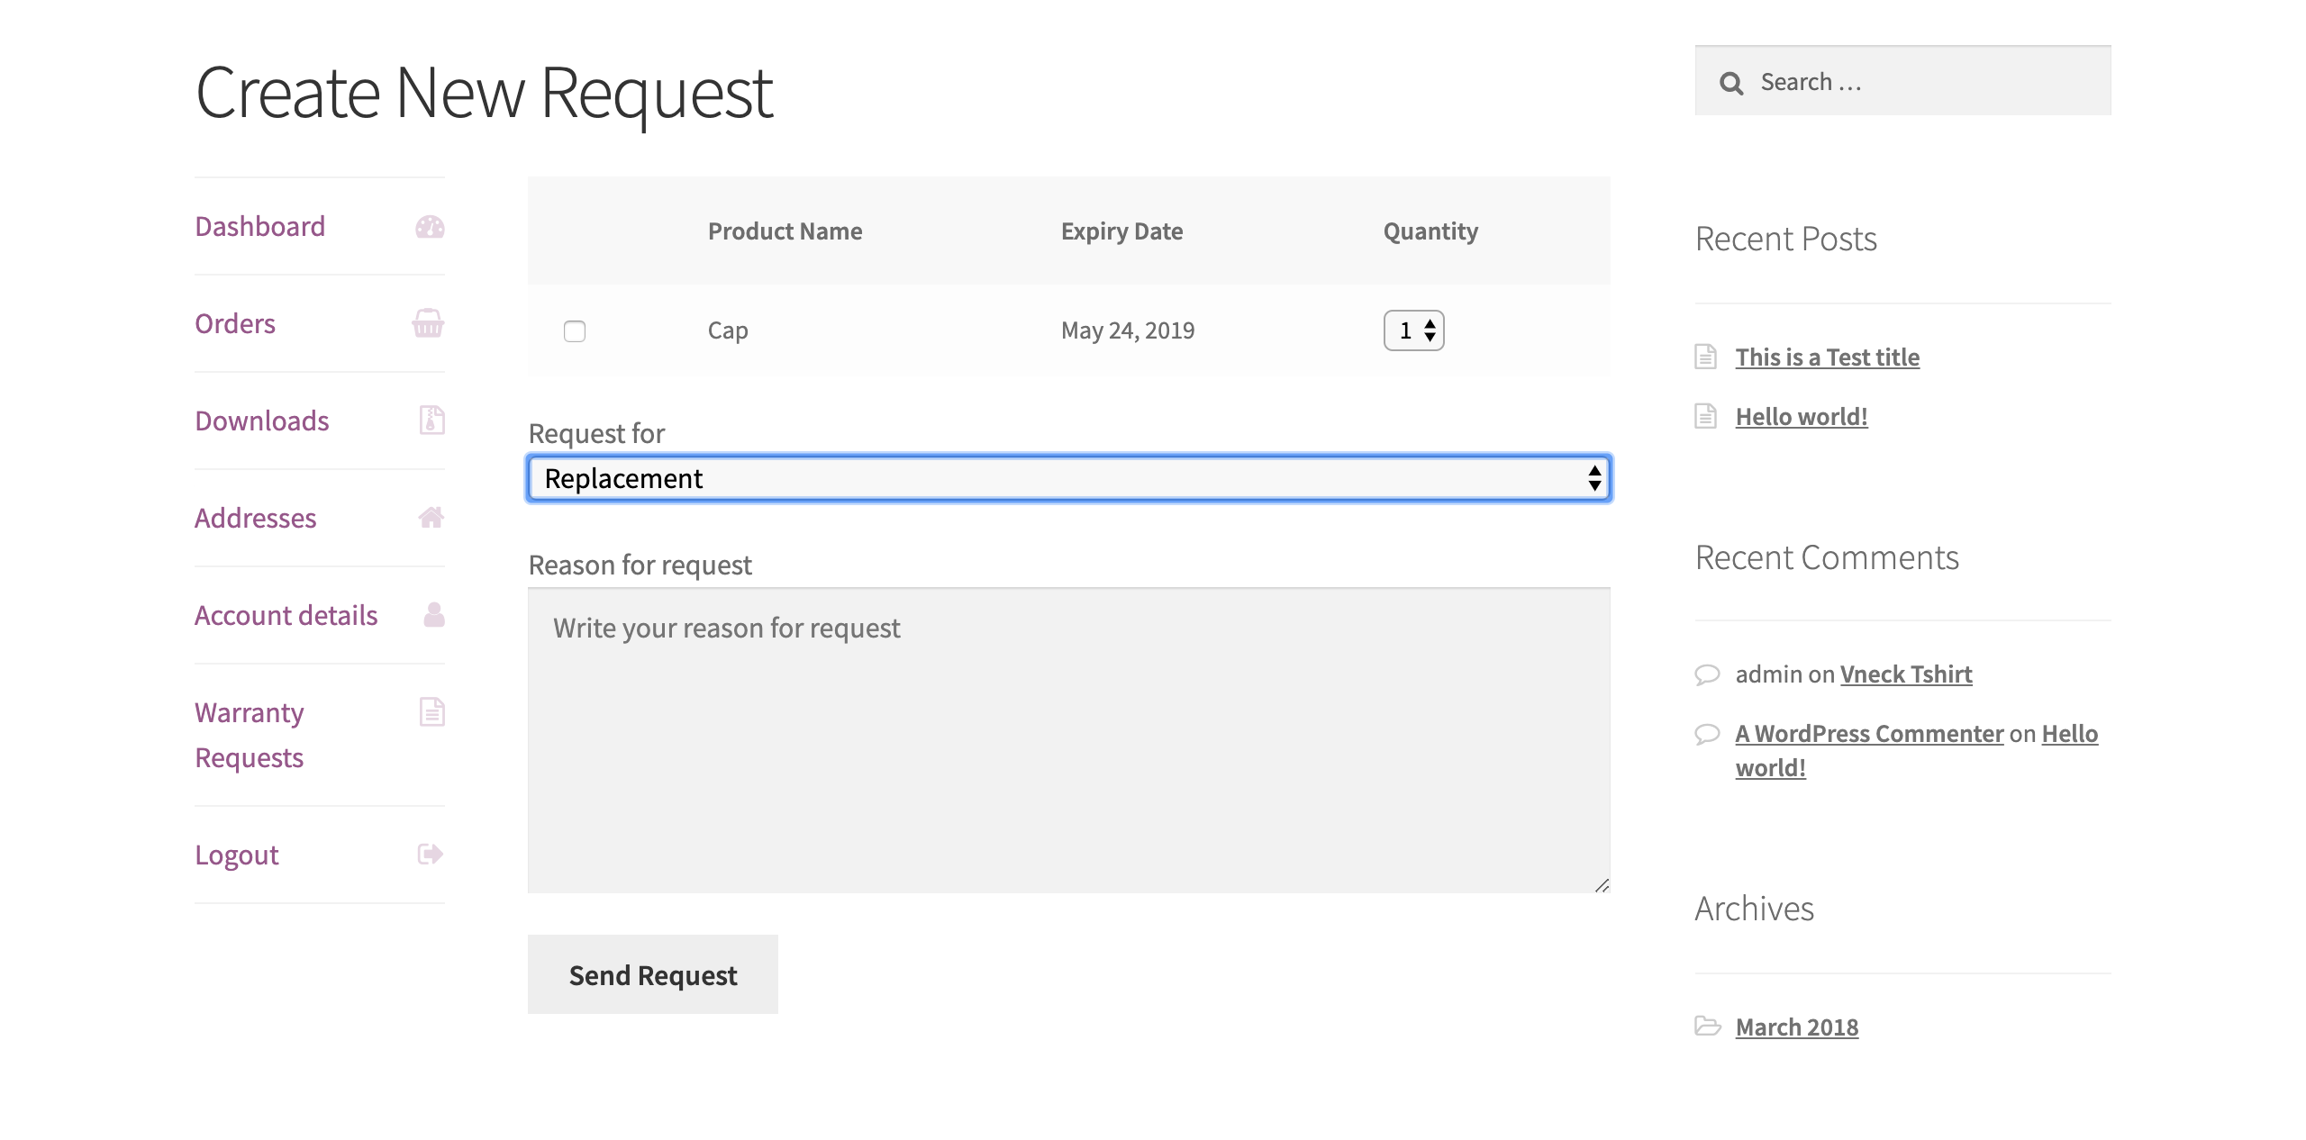Click the Warranty Requests document icon
2306x1140 pixels.
(431, 712)
